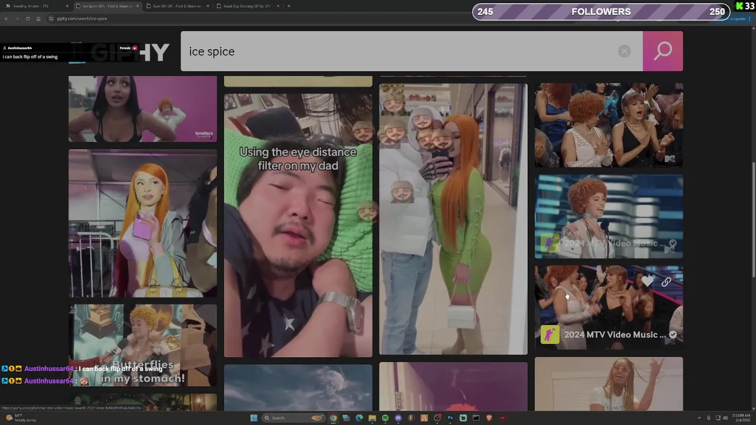Click the browser forward arrow
This screenshot has height=425, width=756.
(17, 18)
